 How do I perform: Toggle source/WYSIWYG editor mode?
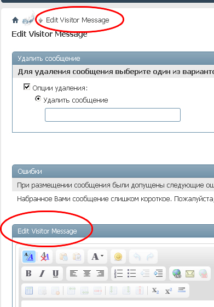pos(29,257)
